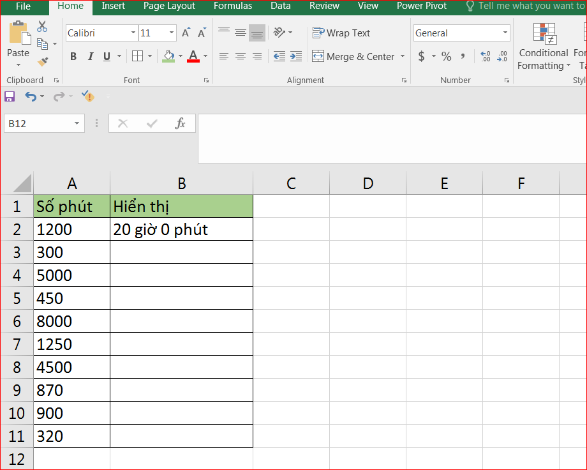
Task: Switch to the Page Layout tab
Action: tap(169, 6)
